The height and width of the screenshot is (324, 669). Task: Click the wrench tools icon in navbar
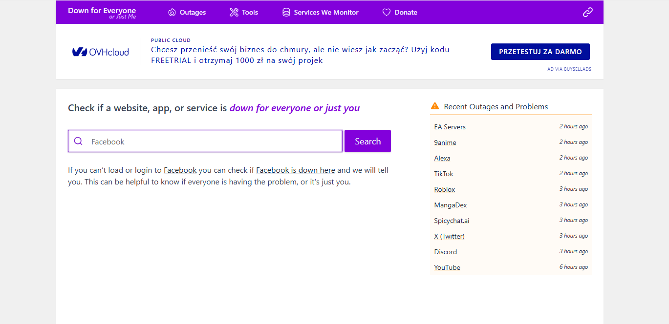(234, 12)
